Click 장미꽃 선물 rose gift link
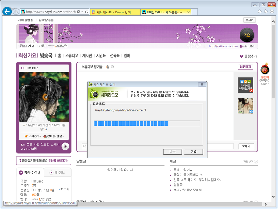This screenshot has width=278, height=209. [x=54, y=136]
